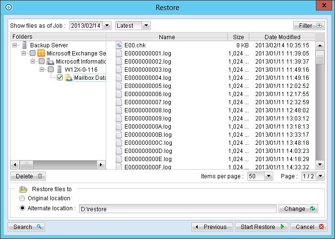This screenshot has height=239, width=335.
Task: Open the Page 1 / 2 dropdown
Action: (x=320, y=176)
